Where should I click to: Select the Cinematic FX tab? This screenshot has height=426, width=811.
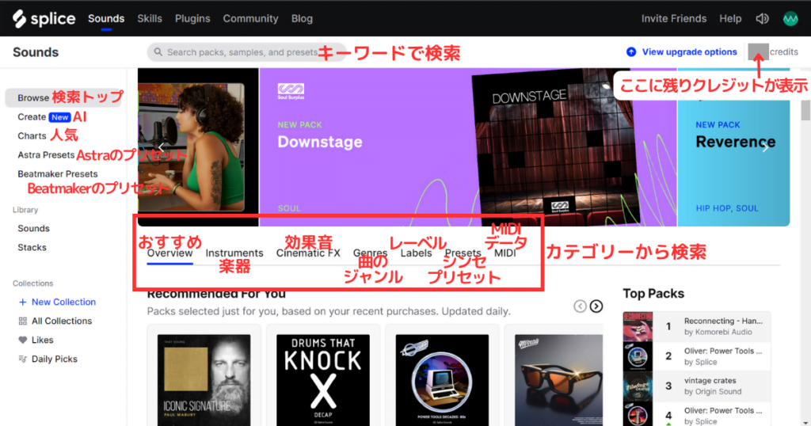tap(308, 253)
